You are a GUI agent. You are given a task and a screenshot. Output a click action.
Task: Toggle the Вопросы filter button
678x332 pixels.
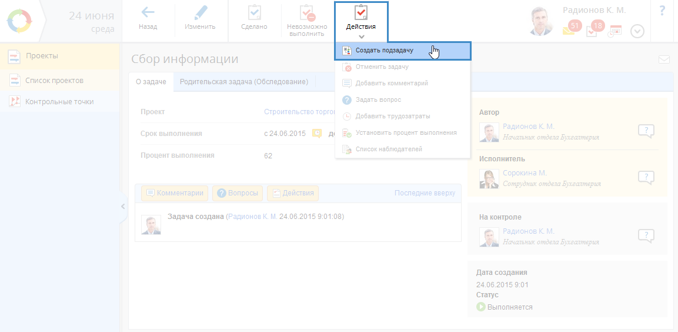(x=238, y=193)
